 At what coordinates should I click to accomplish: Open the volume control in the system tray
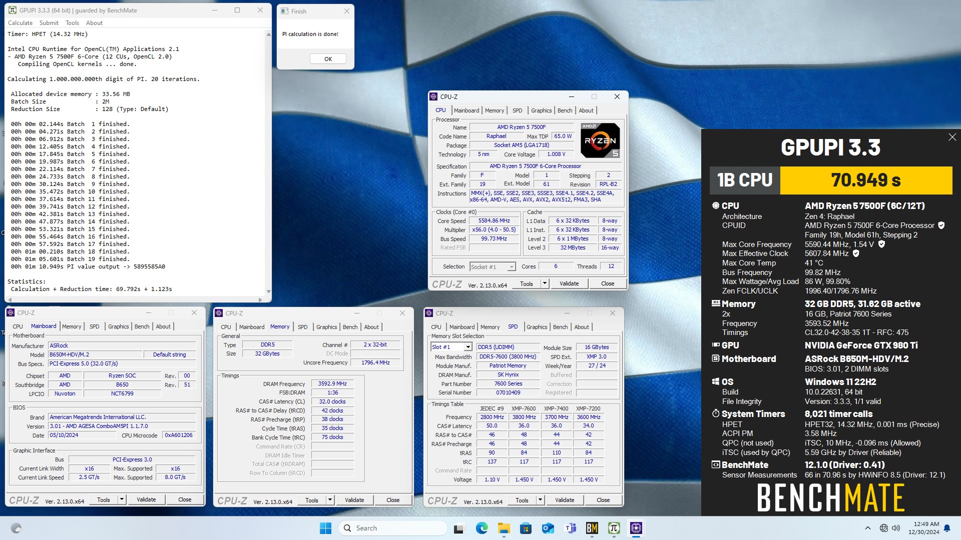click(x=896, y=528)
